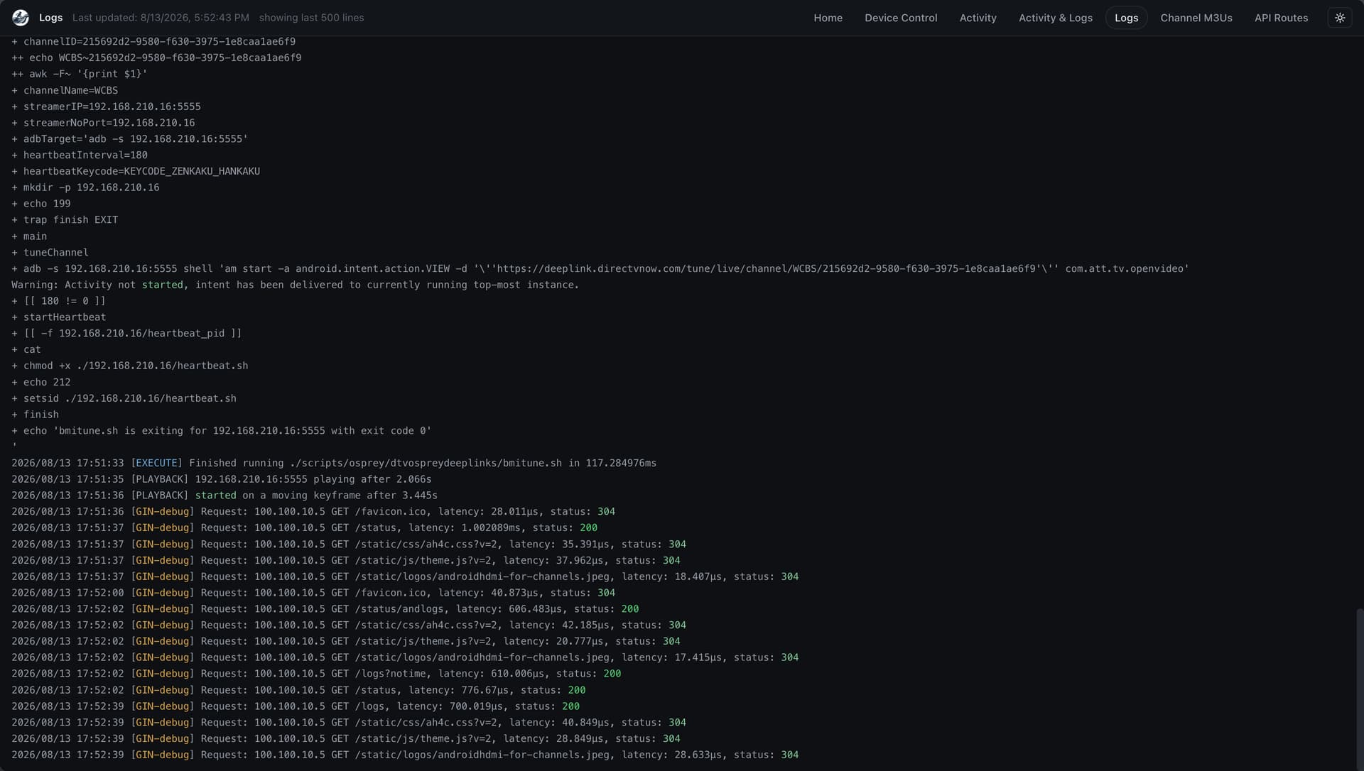Click the 'showing last 500 lines' text
The height and width of the screenshot is (771, 1364).
[x=311, y=18]
